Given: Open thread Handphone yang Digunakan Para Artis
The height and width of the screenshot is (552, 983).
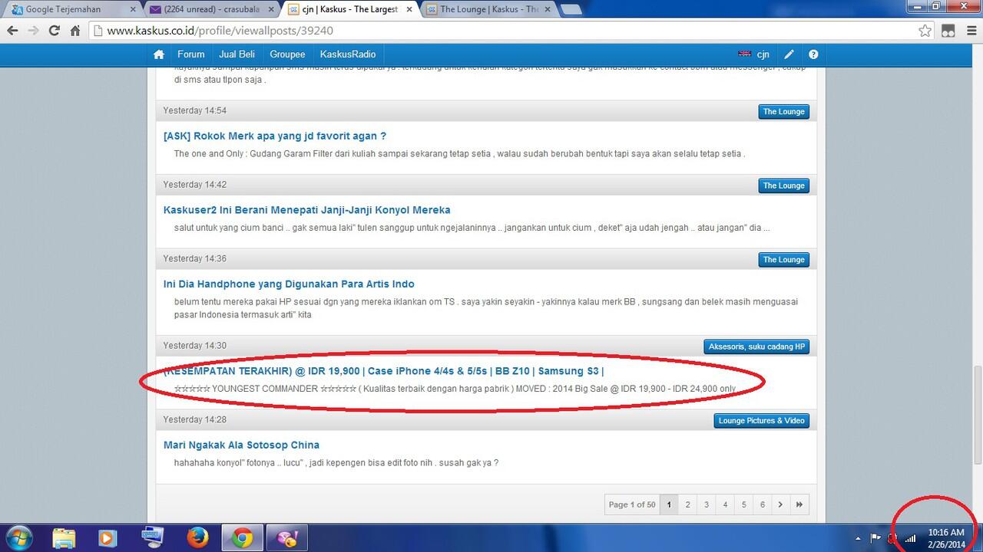Looking at the screenshot, I should (x=289, y=284).
